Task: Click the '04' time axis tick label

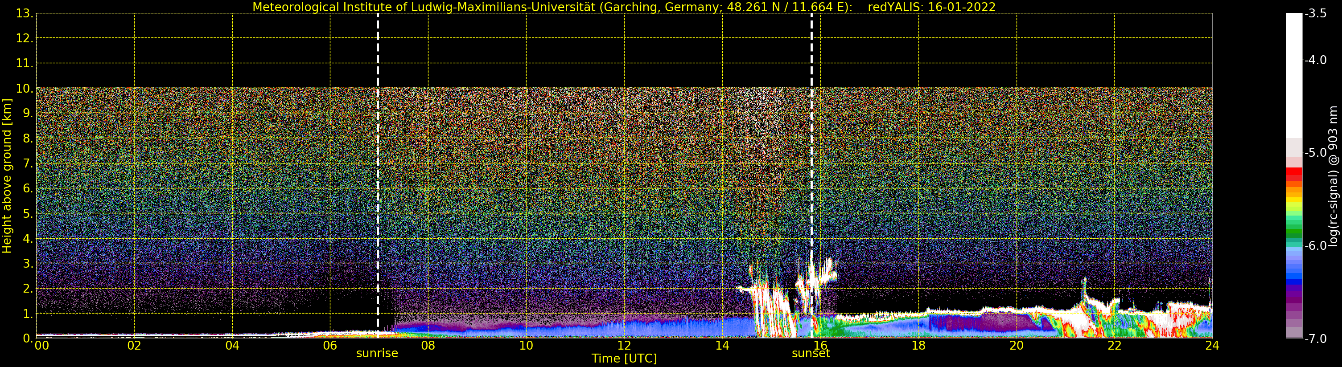Action: [x=232, y=346]
